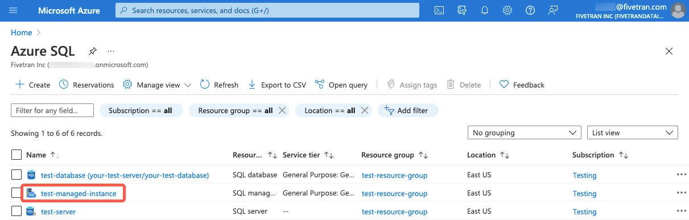Focus the top search resources bar
Image resolution: width=689 pixels, height=220 pixels.
tap(267, 10)
